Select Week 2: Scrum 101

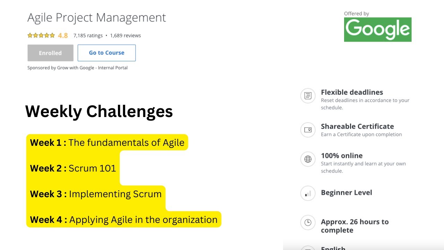[x=73, y=168]
